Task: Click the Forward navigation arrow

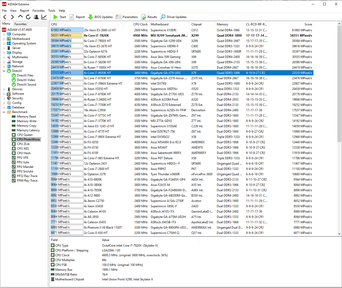Action: click(x=12, y=17)
